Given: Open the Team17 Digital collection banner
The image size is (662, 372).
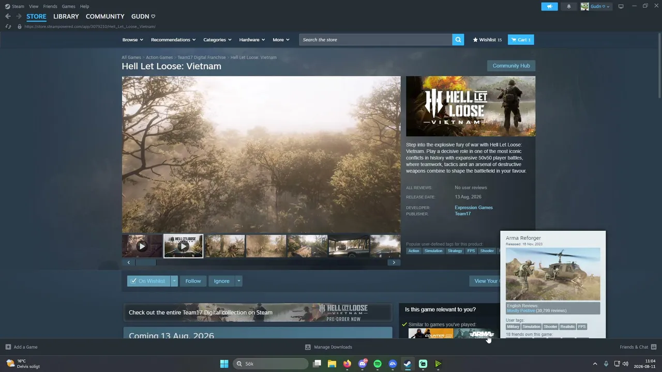Looking at the screenshot, I should [258, 313].
